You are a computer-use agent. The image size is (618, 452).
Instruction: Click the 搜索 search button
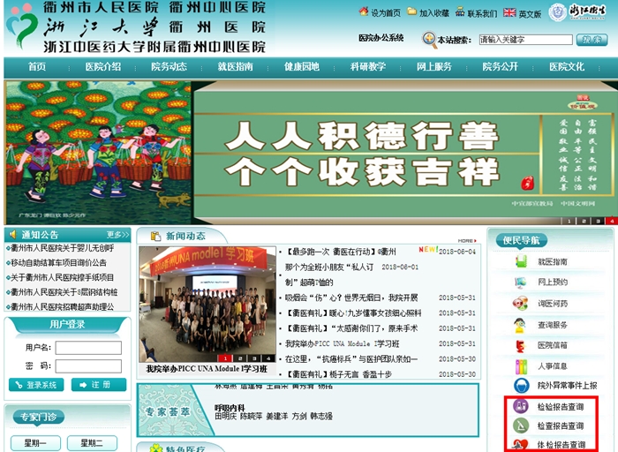(x=591, y=40)
